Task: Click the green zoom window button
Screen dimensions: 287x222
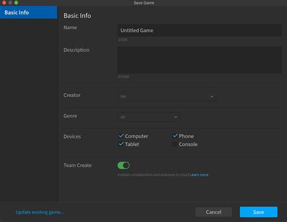Action: (16, 2)
